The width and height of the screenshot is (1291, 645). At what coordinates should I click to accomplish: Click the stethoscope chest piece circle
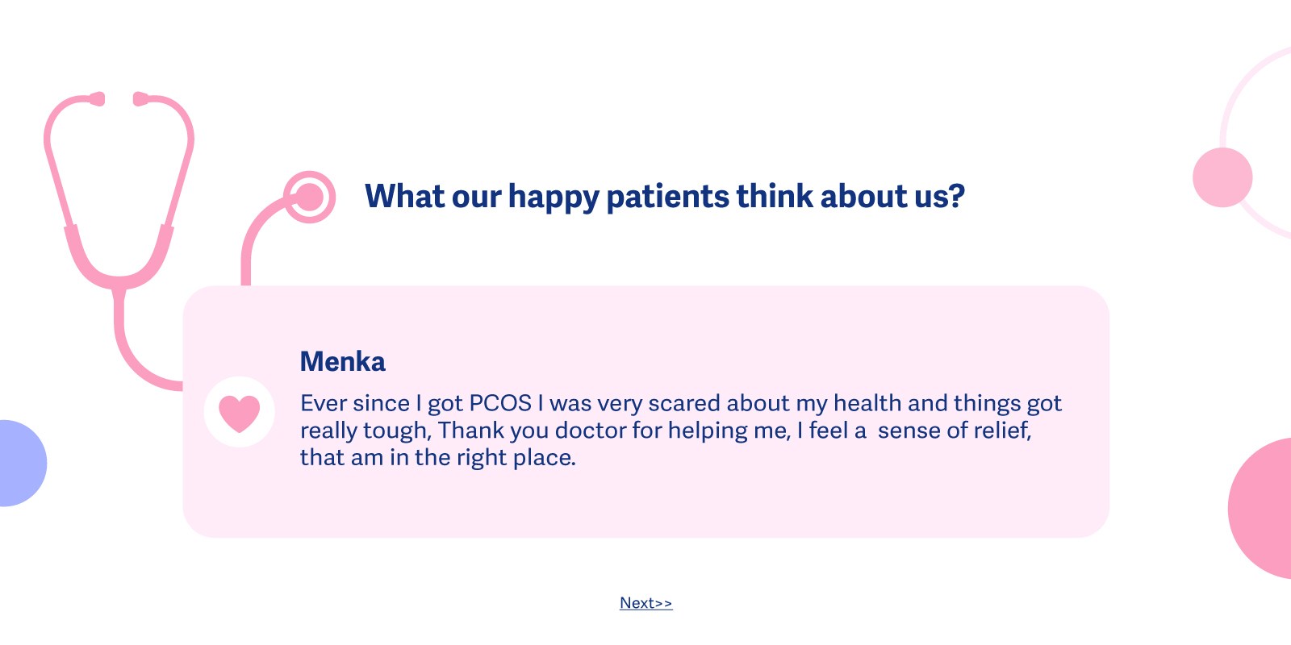pos(309,197)
